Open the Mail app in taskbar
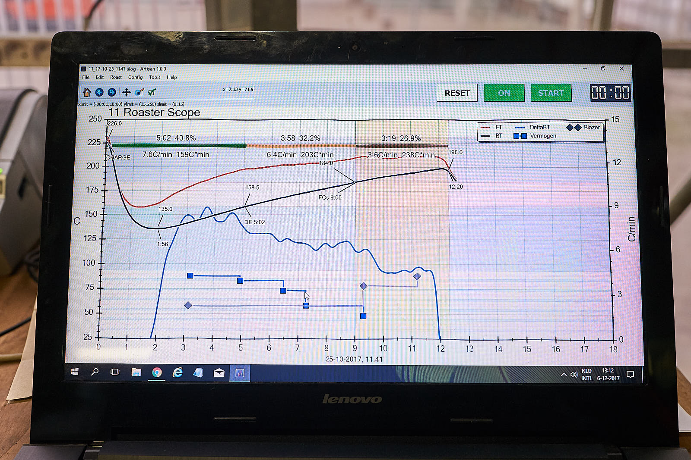This screenshot has height=460, width=691. 219,372
